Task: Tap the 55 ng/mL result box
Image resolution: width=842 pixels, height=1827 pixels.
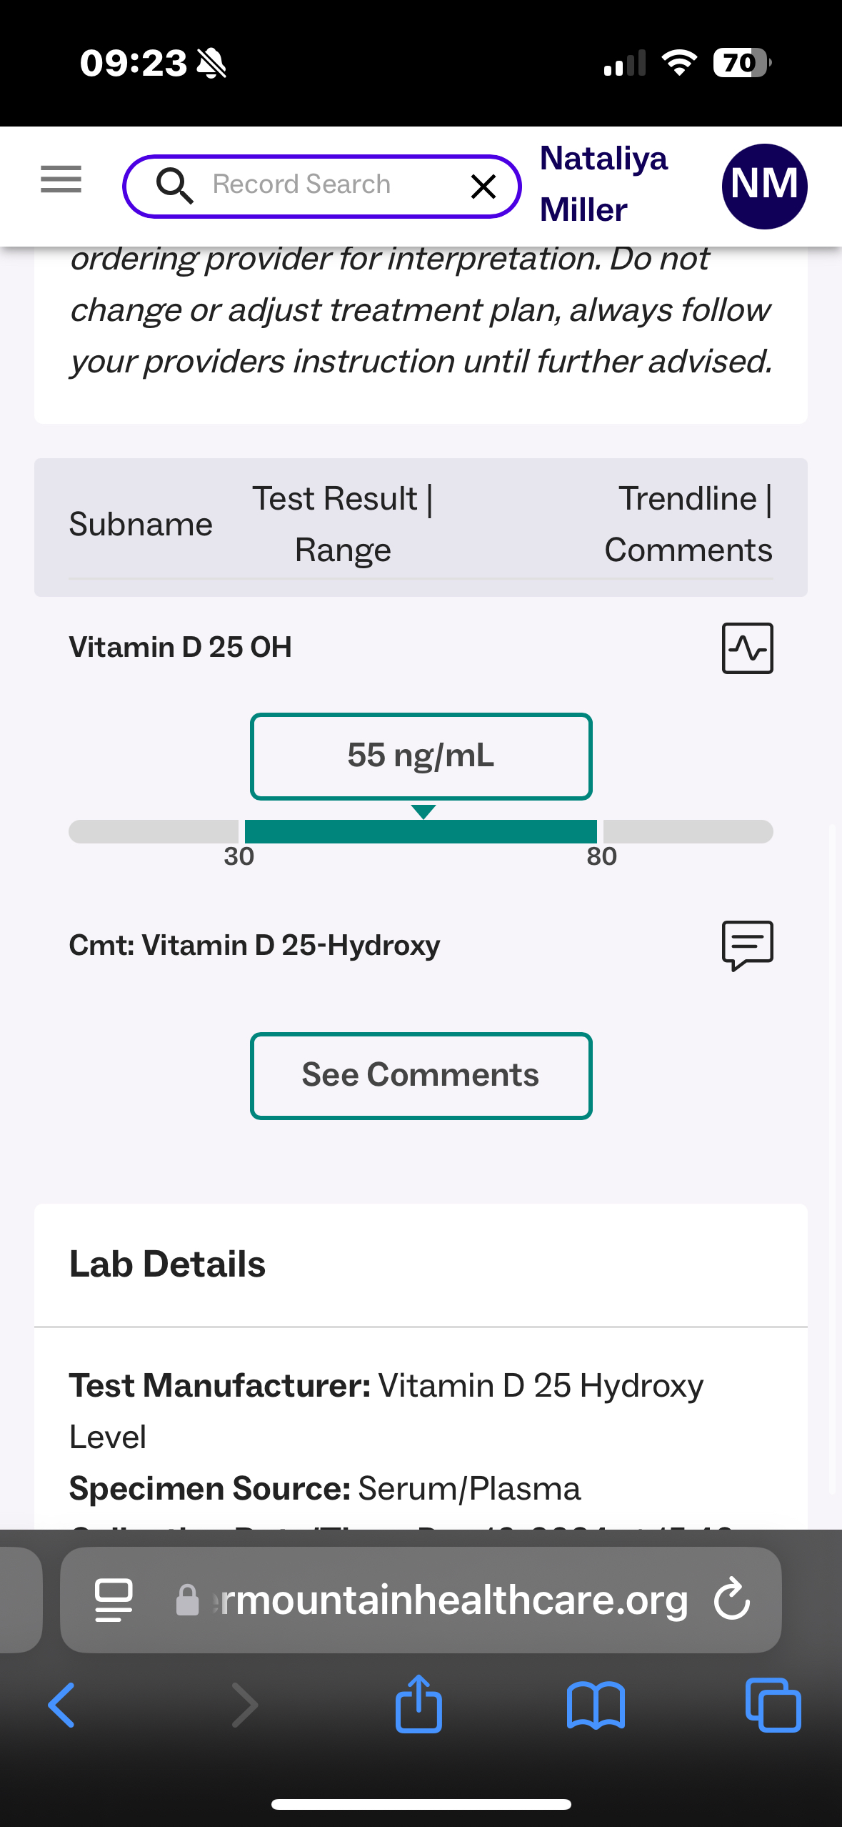Action: click(421, 756)
